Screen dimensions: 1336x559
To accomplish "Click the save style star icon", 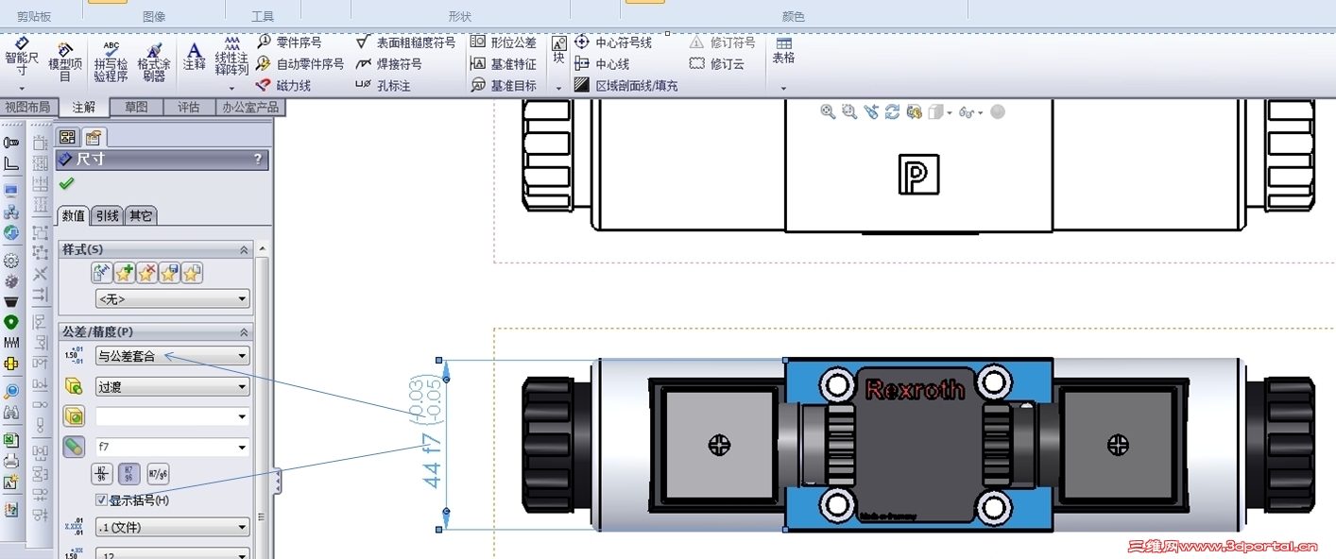I will point(170,274).
